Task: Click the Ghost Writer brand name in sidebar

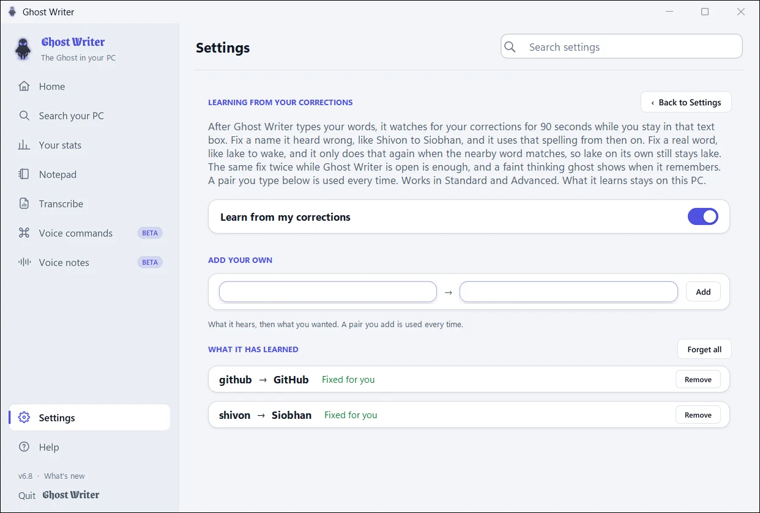Action: click(x=73, y=42)
